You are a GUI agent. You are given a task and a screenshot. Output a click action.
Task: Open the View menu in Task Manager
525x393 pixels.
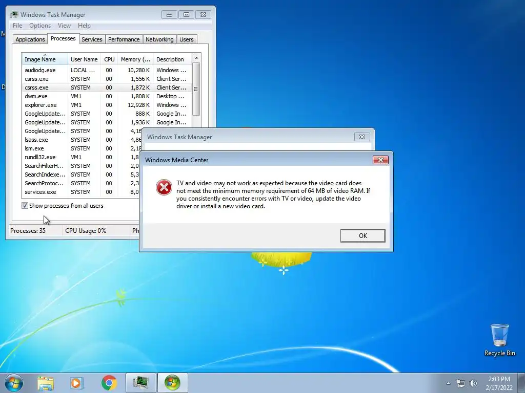coord(64,26)
